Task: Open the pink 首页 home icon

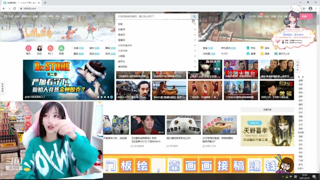Action: pyautogui.click(x=28, y=48)
